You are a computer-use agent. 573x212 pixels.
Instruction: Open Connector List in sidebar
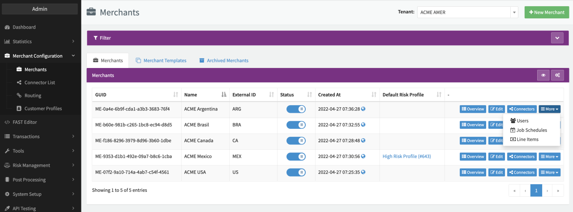pos(40,83)
